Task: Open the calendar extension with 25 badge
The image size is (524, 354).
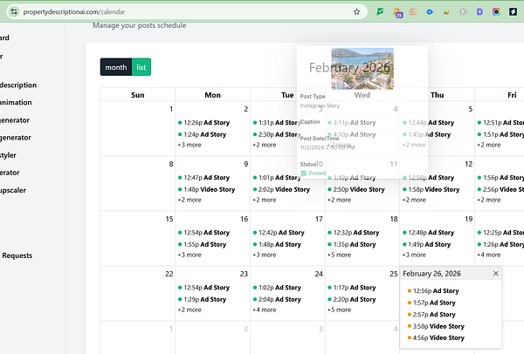Action: [x=397, y=12]
